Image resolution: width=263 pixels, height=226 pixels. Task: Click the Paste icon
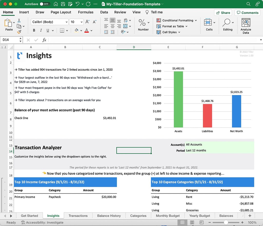coord(8,24)
